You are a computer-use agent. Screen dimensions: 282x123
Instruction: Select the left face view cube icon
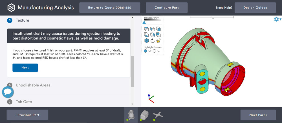tap(152, 29)
